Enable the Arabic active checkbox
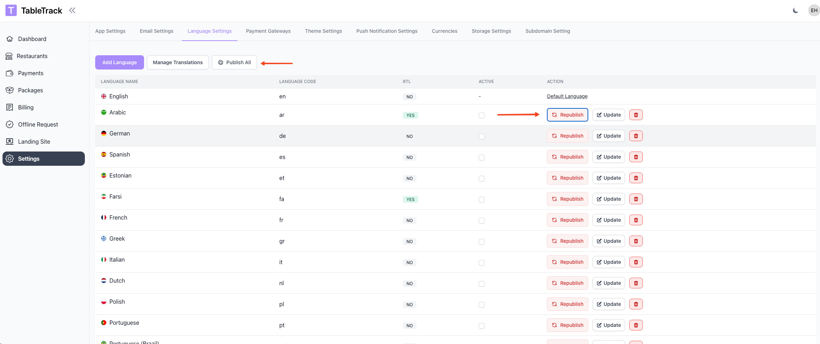The image size is (820, 344). [x=482, y=115]
